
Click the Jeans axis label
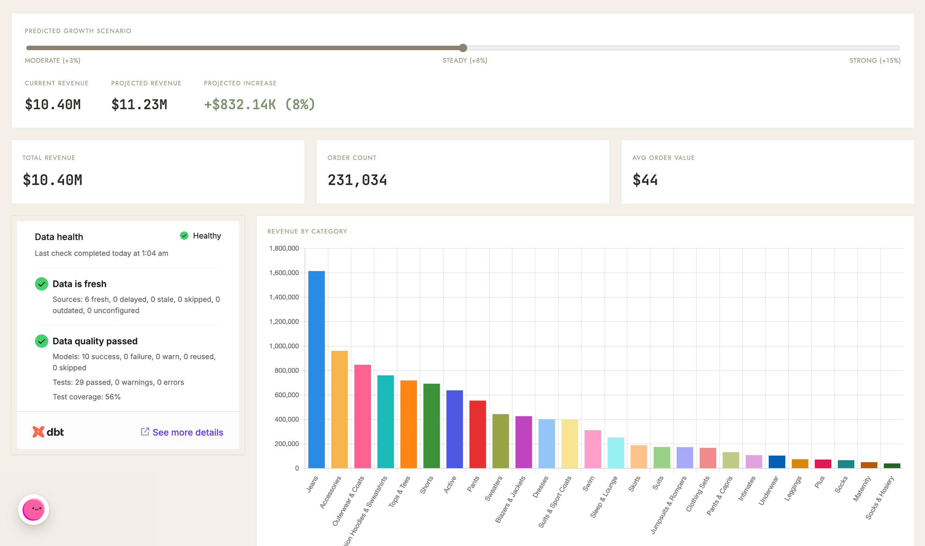point(312,484)
